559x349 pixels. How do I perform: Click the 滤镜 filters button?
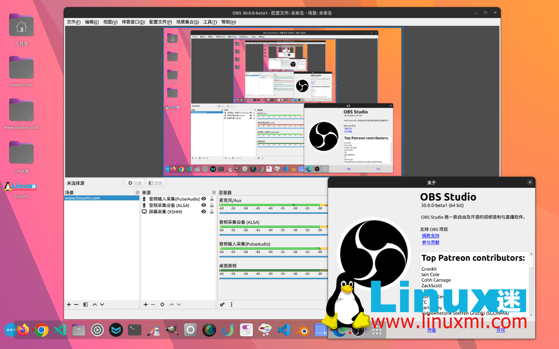[155, 183]
